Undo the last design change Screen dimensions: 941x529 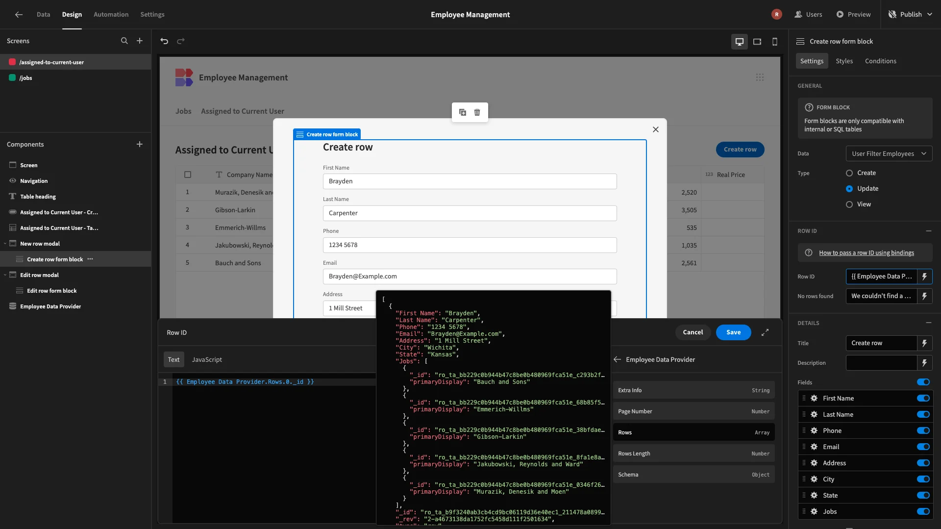click(x=164, y=41)
